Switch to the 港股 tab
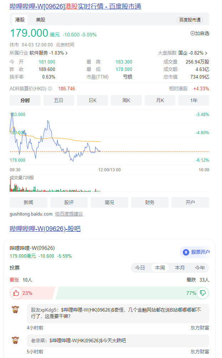The width and height of the screenshot is (222, 358). pos(20,20)
